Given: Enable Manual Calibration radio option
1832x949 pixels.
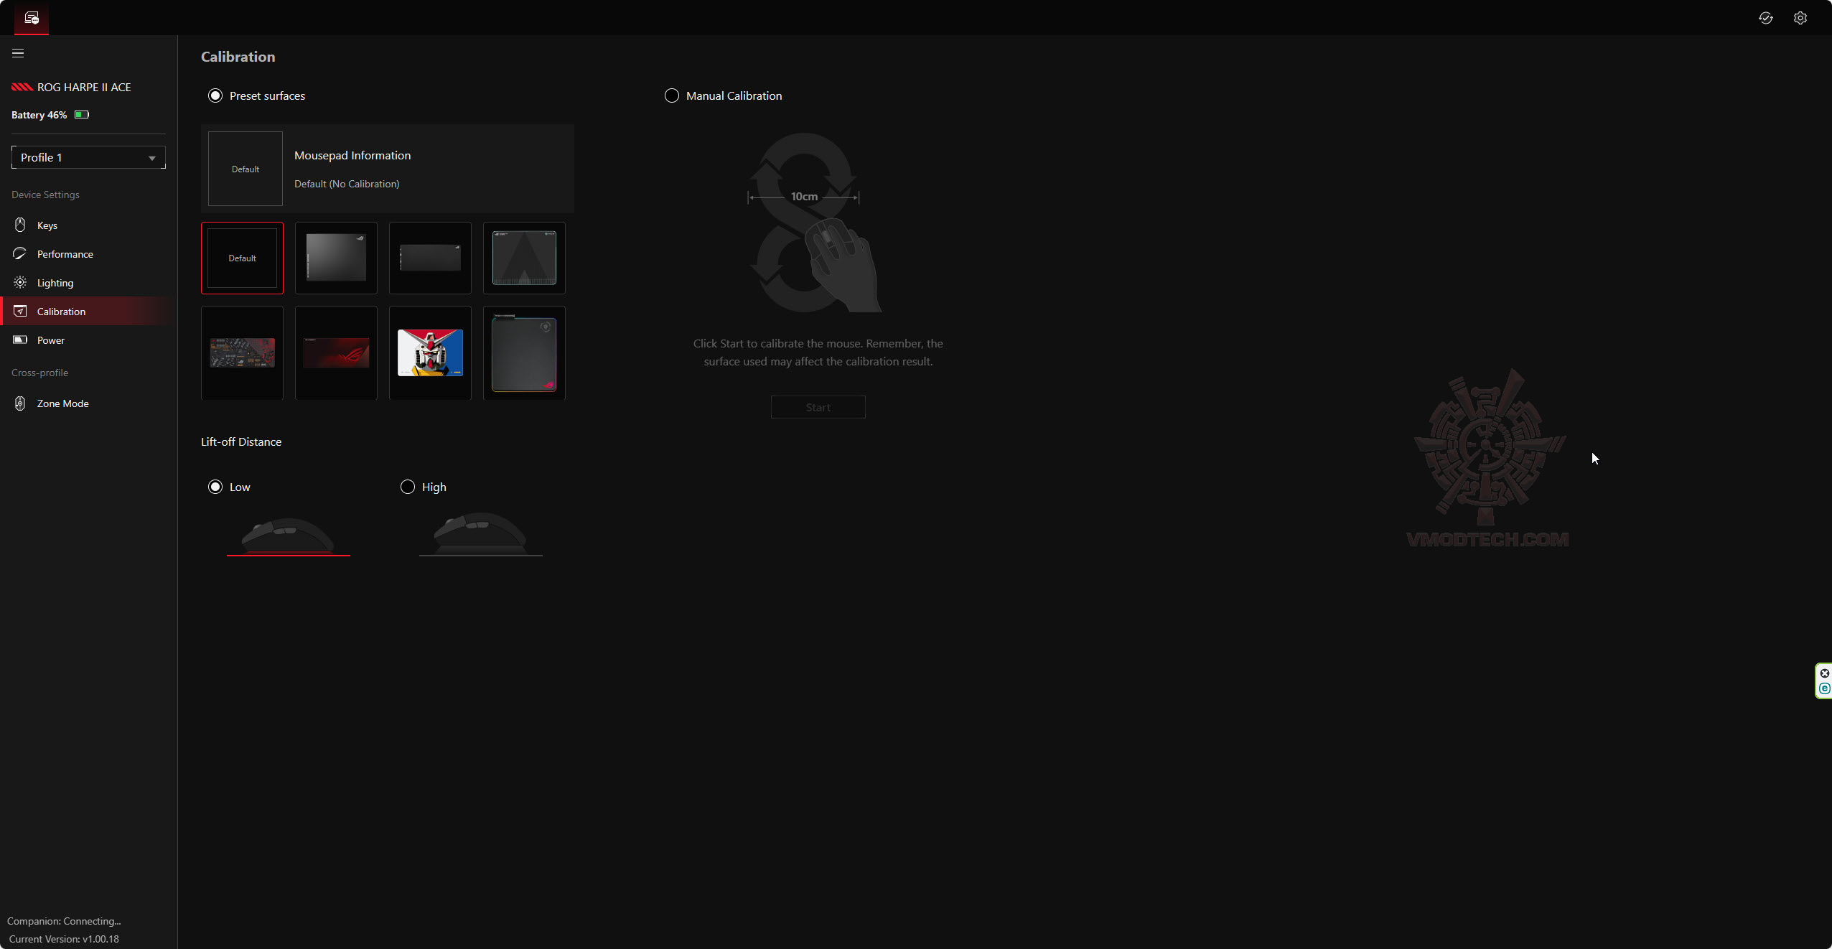Looking at the screenshot, I should click(x=672, y=95).
